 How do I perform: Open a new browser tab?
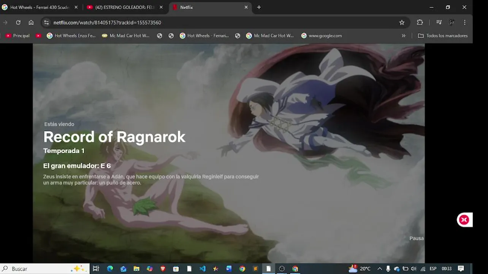click(259, 7)
